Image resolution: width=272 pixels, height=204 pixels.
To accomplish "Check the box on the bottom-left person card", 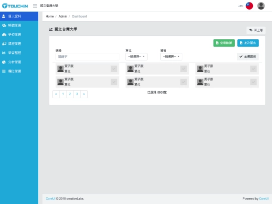I will coord(114,82).
